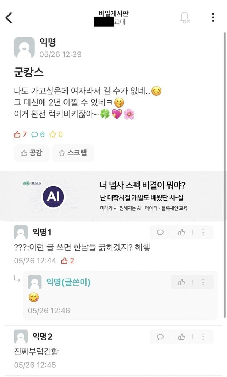
Task: Open more options on 익명(글쓴이) reply
Action: (x=203, y=282)
